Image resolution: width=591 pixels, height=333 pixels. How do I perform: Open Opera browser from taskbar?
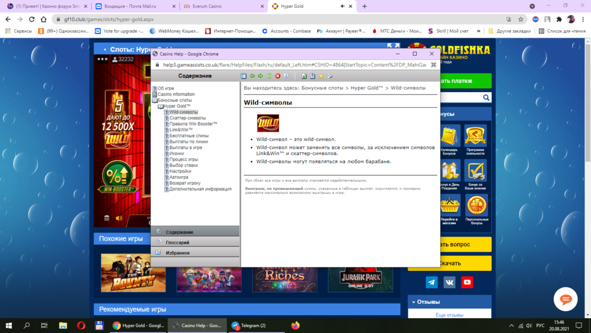click(80, 325)
